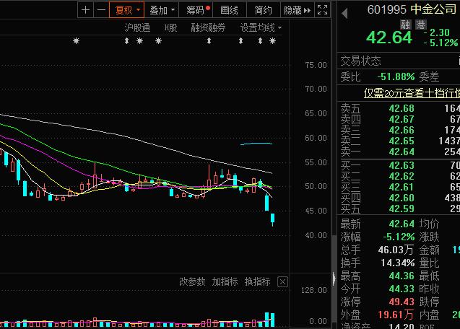460x329 pixels.
Task: Zoom in chart with plus button
Action: [85, 10]
